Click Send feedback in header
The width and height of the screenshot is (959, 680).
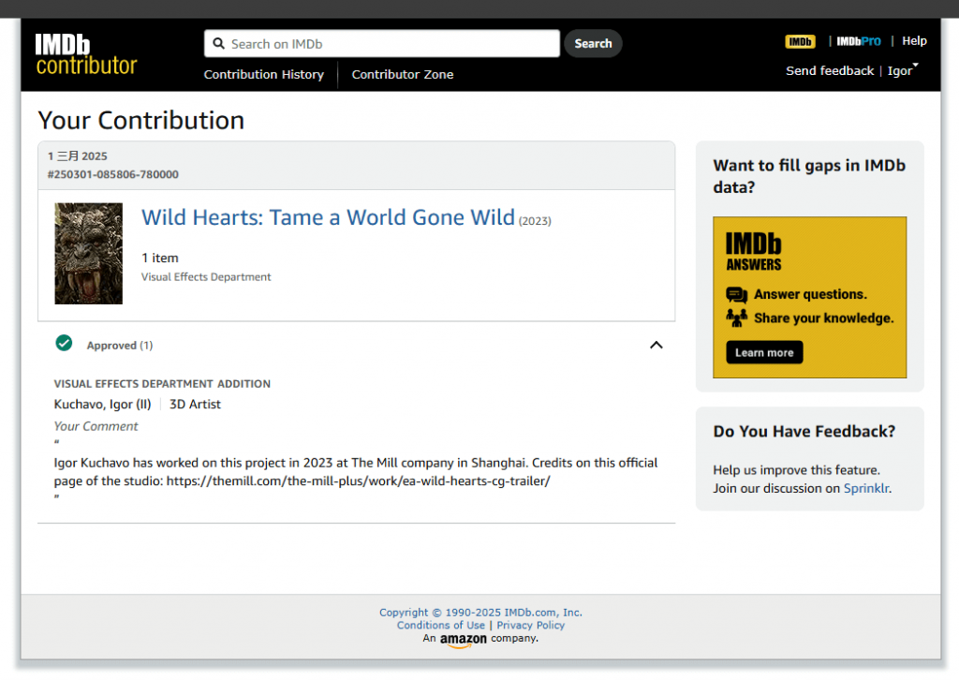[x=830, y=71]
